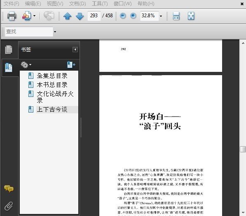Go to next page with down arrow

click(x=80, y=16)
